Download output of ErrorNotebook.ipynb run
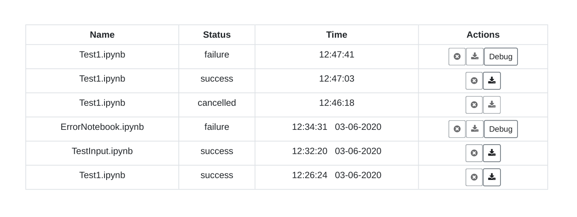 (475, 129)
